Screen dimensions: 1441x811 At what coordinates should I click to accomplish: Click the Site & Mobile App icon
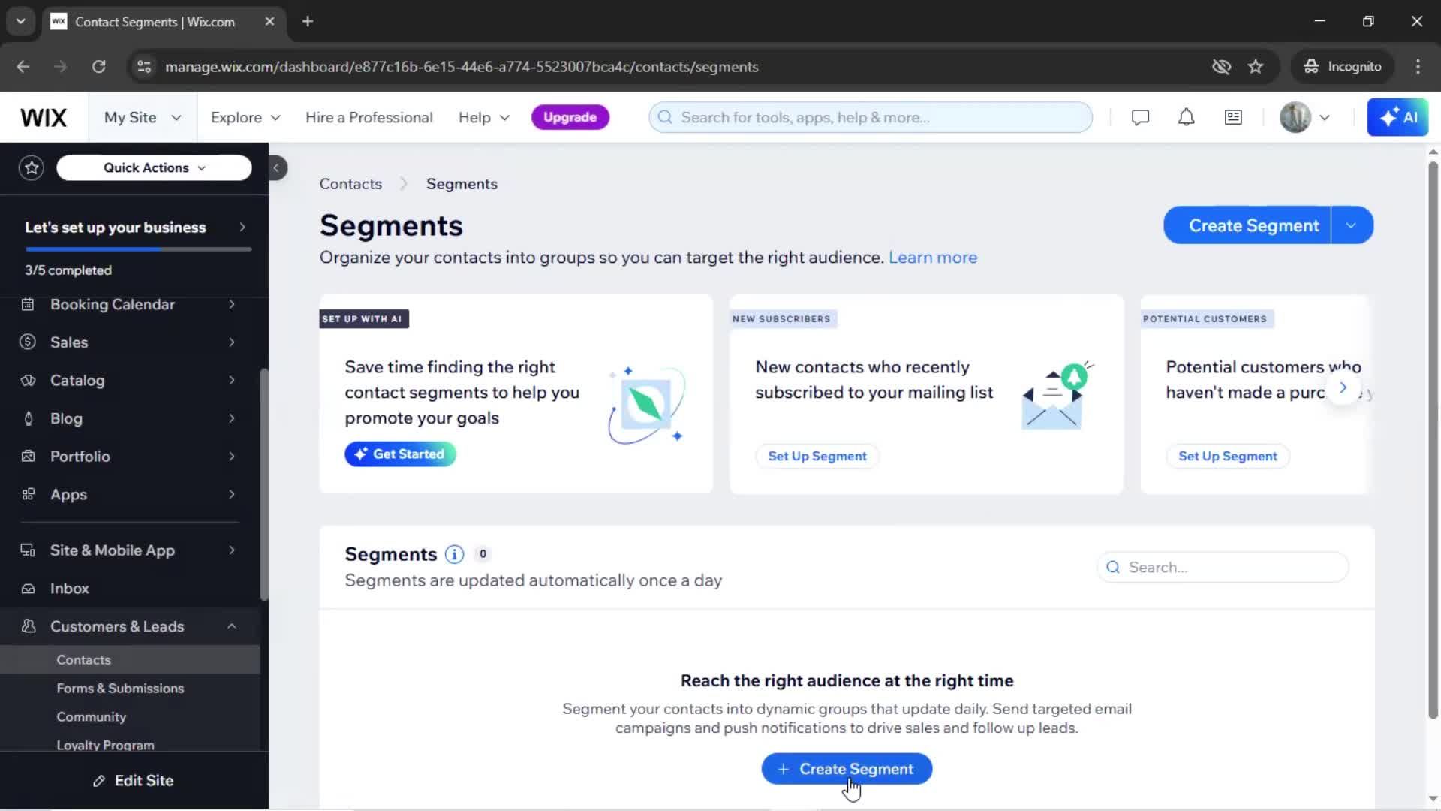click(28, 550)
